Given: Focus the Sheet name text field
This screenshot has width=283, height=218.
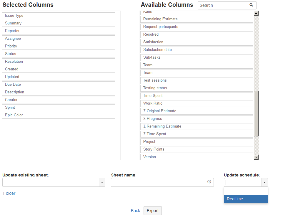Looking at the screenshot, I should 158,182.
